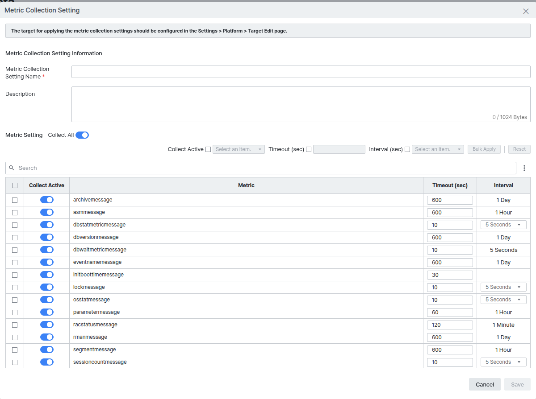Click the asmmessage 1 Hour interval
536x399 pixels.
pyautogui.click(x=503, y=213)
